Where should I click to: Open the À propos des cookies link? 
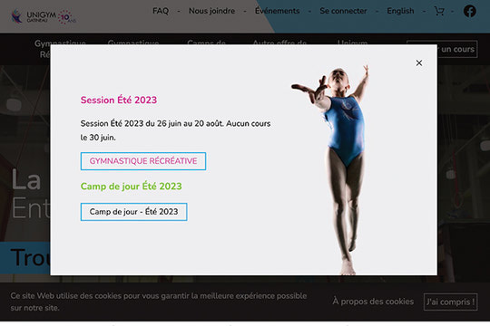373,302
